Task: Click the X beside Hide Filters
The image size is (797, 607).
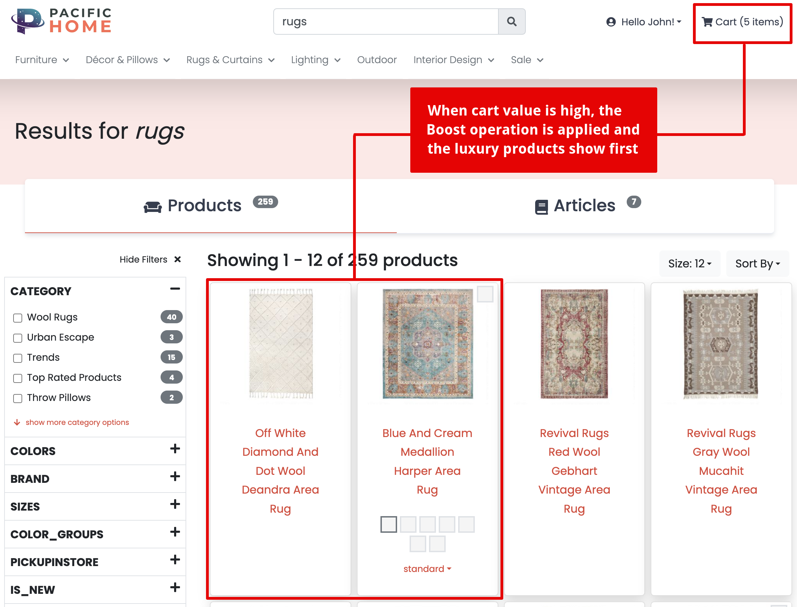Action: (177, 259)
